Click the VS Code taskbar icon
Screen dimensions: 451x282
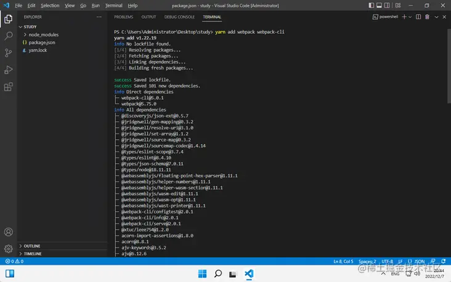tap(249, 273)
